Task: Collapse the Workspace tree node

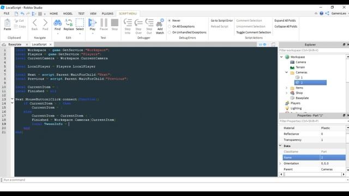Action: point(281,57)
